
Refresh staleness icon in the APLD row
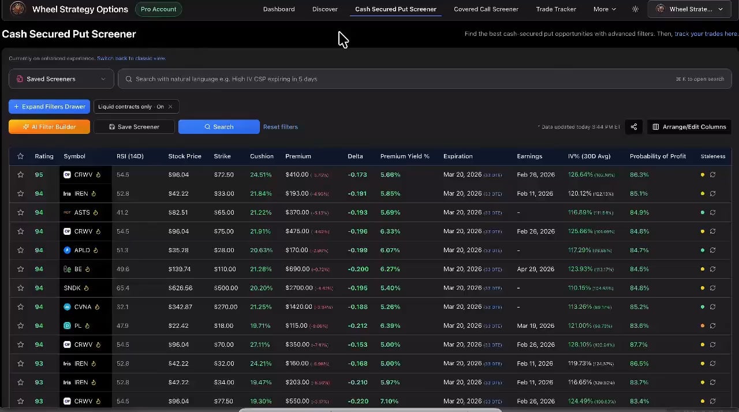(712, 250)
